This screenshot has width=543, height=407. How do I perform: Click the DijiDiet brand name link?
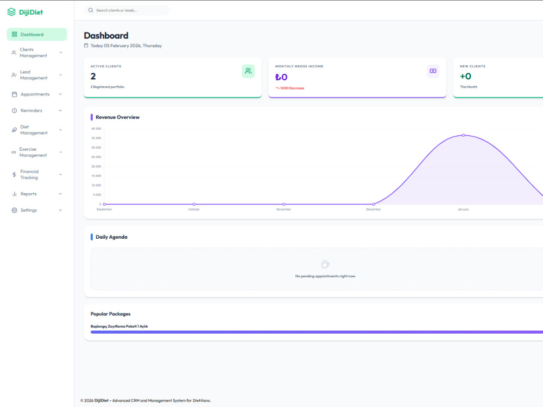pos(31,12)
